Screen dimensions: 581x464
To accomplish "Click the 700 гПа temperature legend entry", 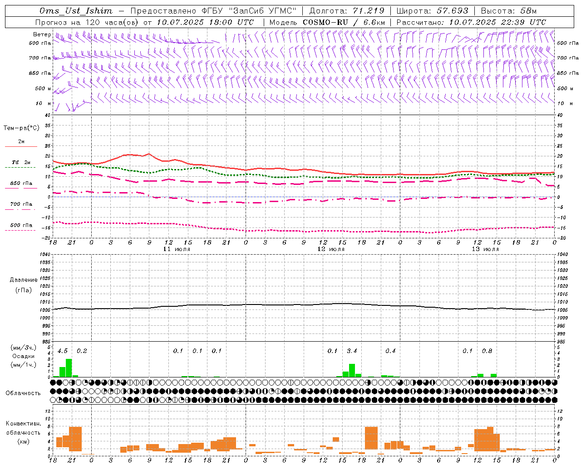I will (x=21, y=204).
